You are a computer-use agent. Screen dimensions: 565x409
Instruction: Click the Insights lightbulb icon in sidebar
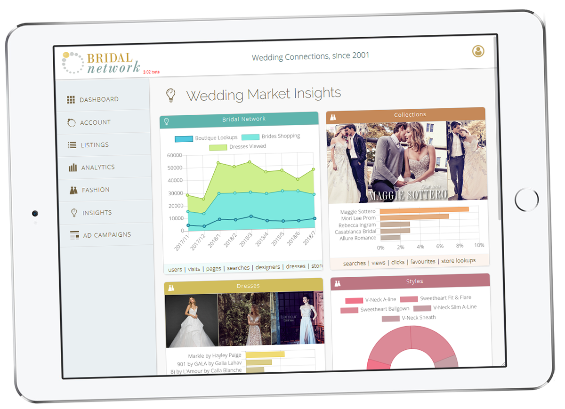click(74, 213)
